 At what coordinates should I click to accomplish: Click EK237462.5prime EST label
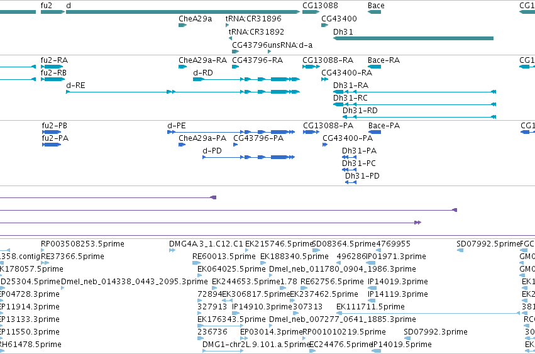(x=324, y=295)
